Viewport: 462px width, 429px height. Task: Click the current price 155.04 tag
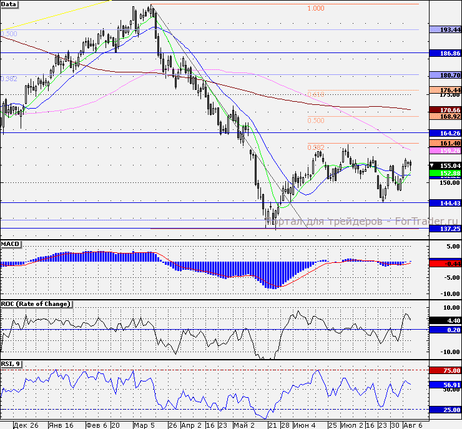click(445, 165)
